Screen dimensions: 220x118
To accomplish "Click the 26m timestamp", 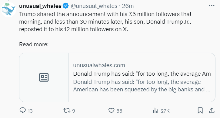I will (128, 6).
